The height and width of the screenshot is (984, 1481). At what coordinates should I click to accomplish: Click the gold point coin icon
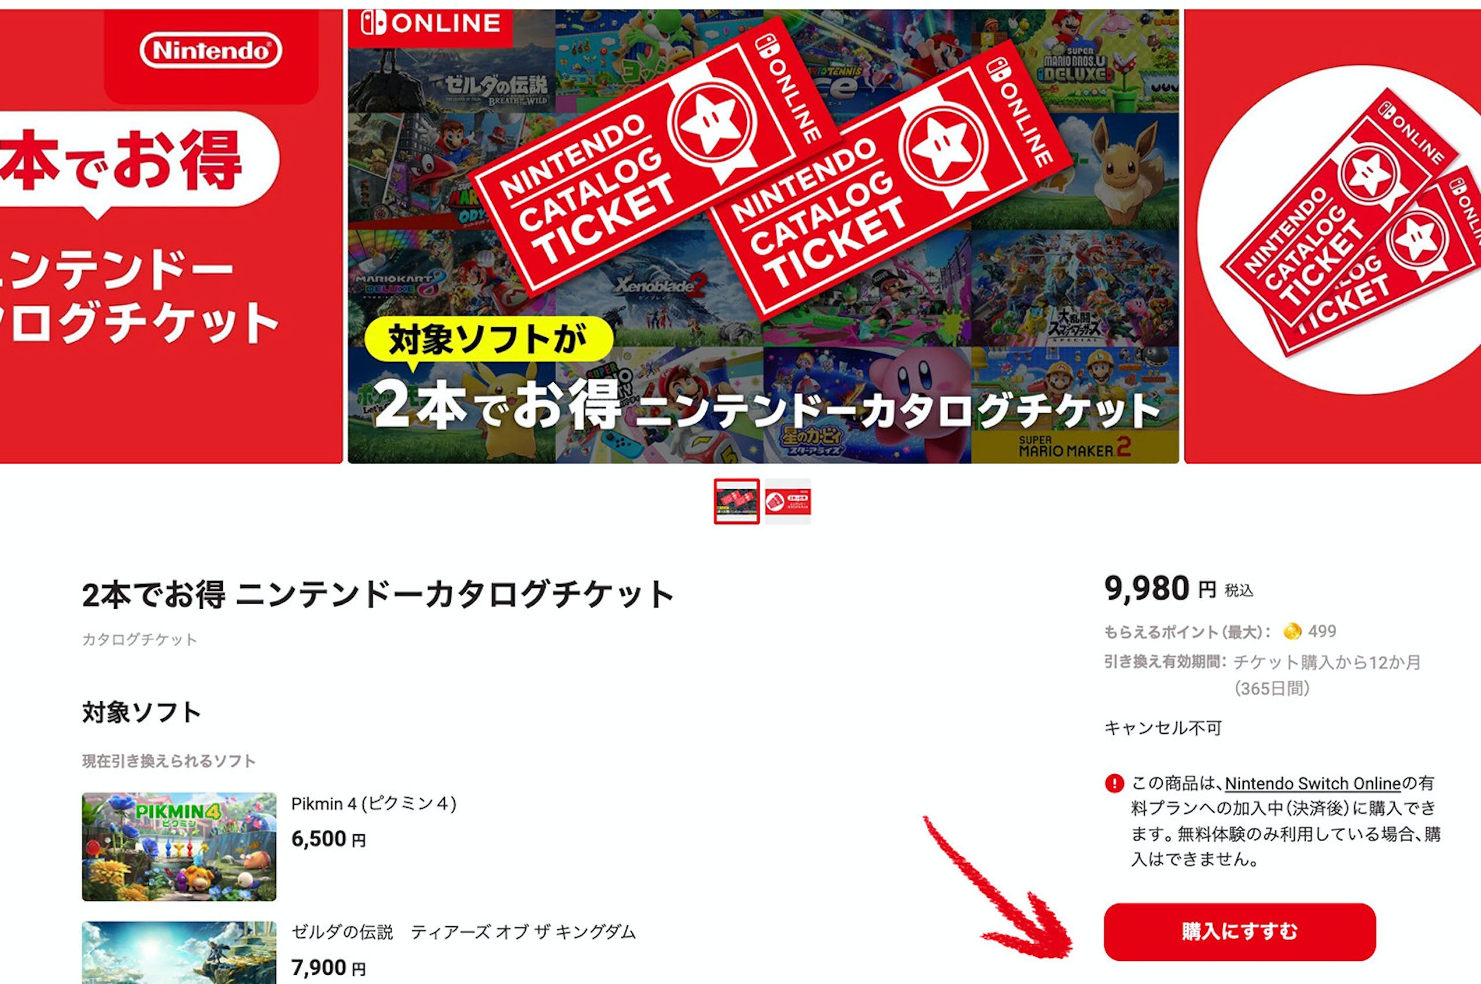point(1292,631)
